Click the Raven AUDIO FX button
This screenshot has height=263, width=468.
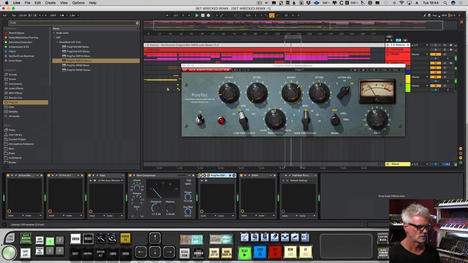click(x=125, y=238)
